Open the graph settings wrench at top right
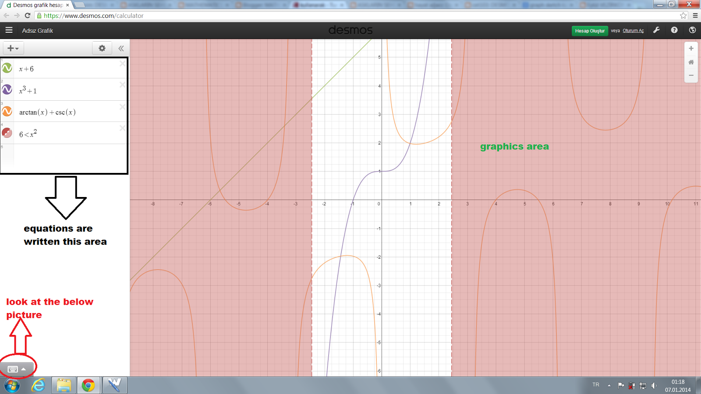Image resolution: width=701 pixels, height=394 pixels. pos(656,30)
